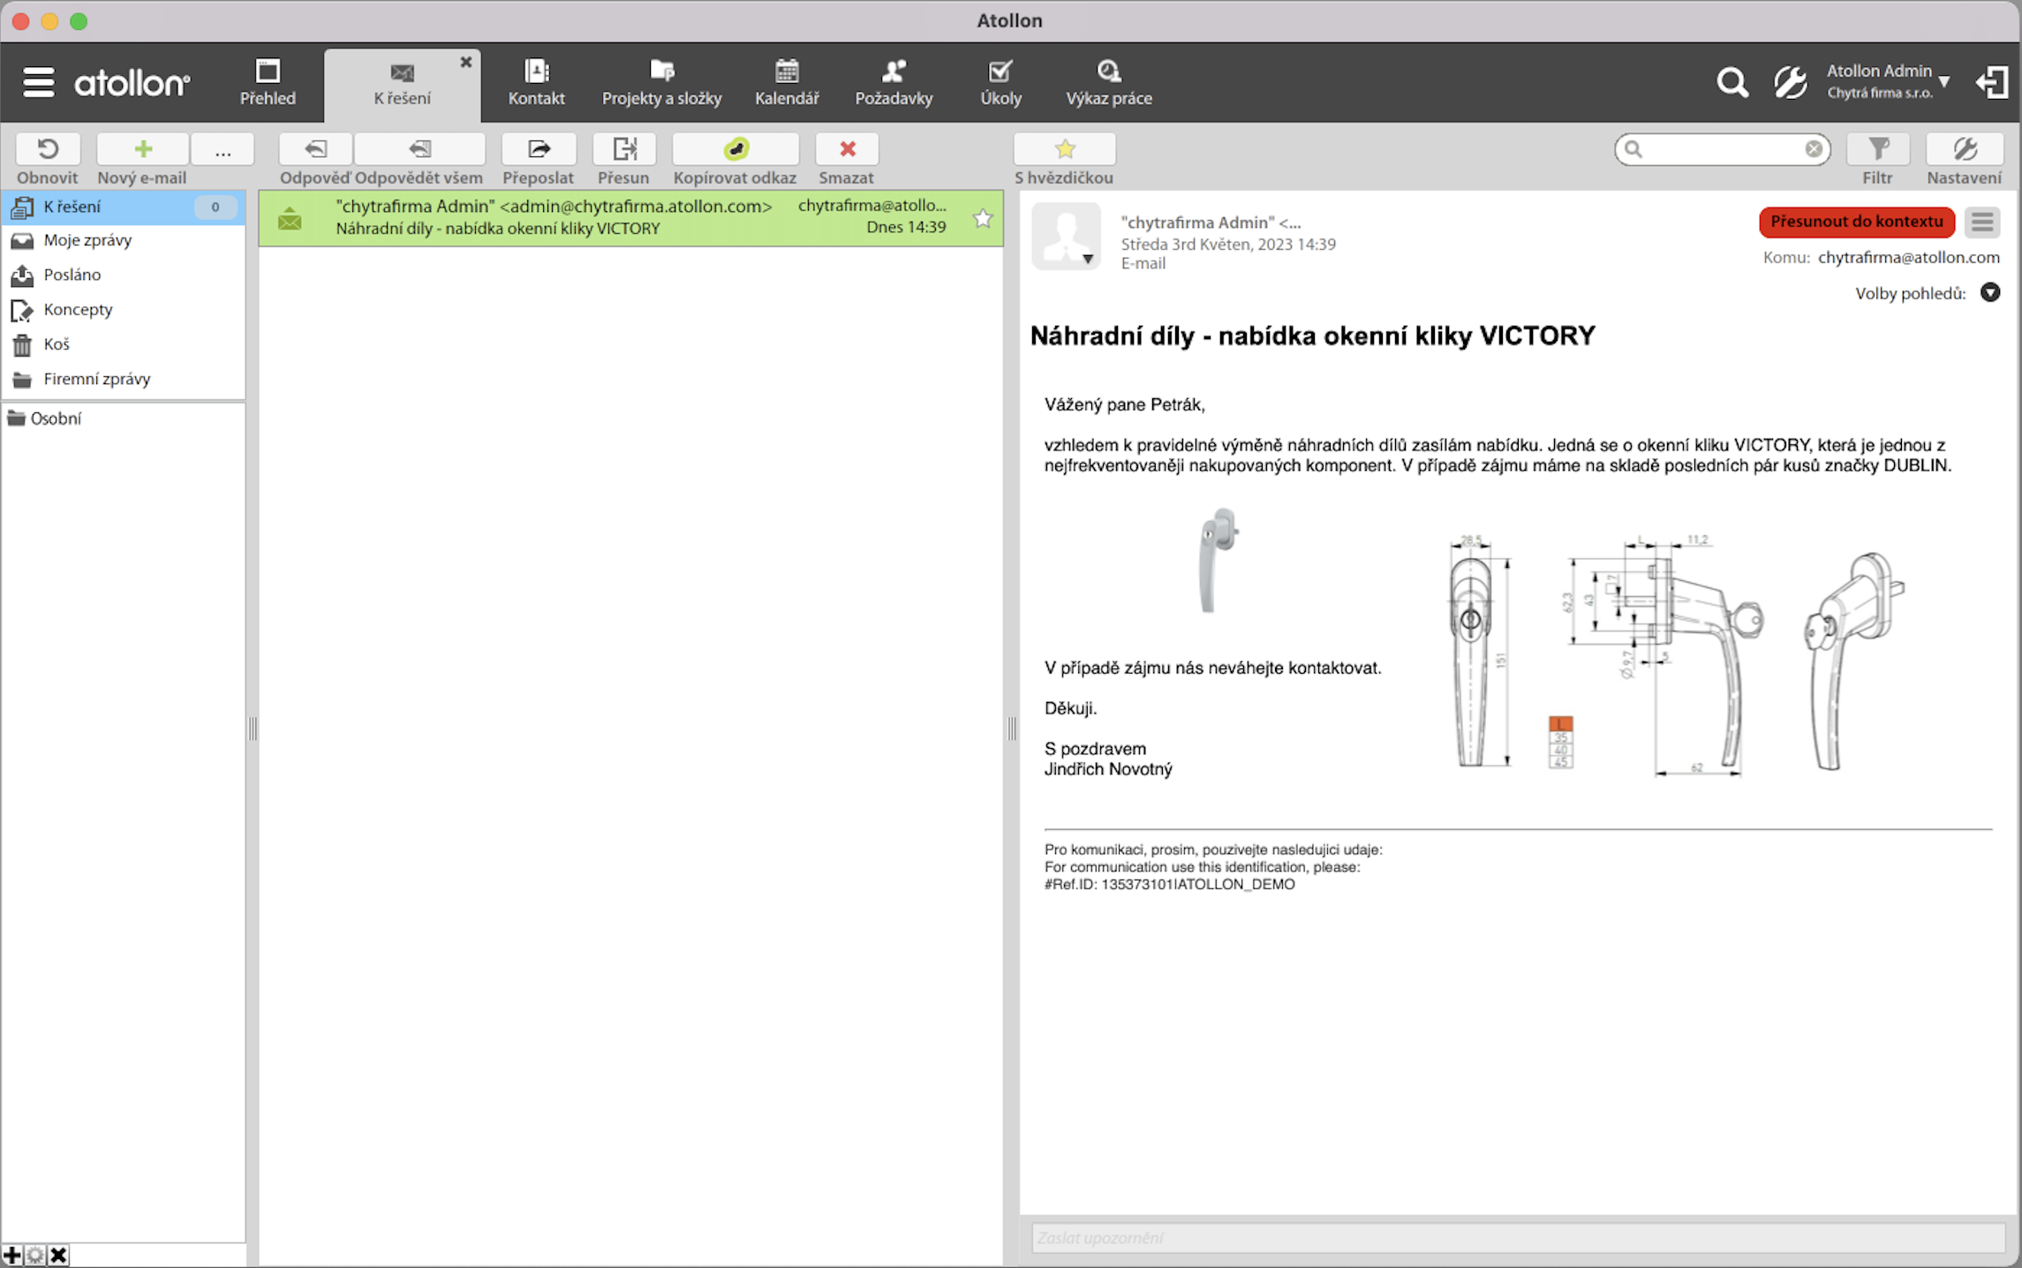Select the Koncepty drafts folder
Viewport: 2022px width, 1268px height.
(x=78, y=310)
